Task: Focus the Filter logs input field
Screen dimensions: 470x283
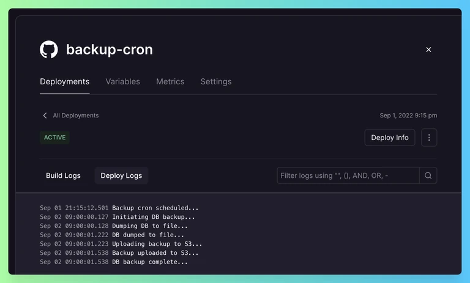Action: [348, 175]
